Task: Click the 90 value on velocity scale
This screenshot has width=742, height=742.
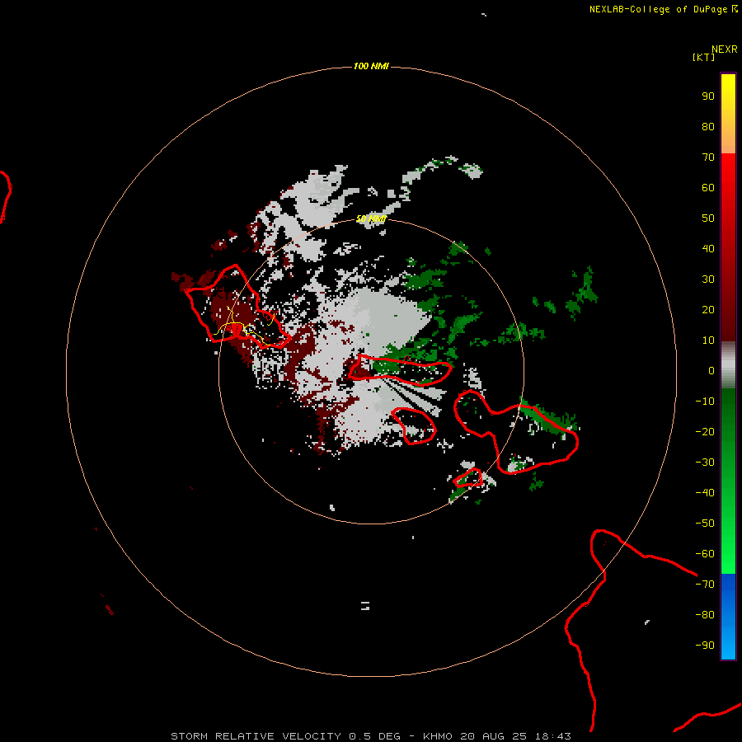Action: pyautogui.click(x=708, y=96)
